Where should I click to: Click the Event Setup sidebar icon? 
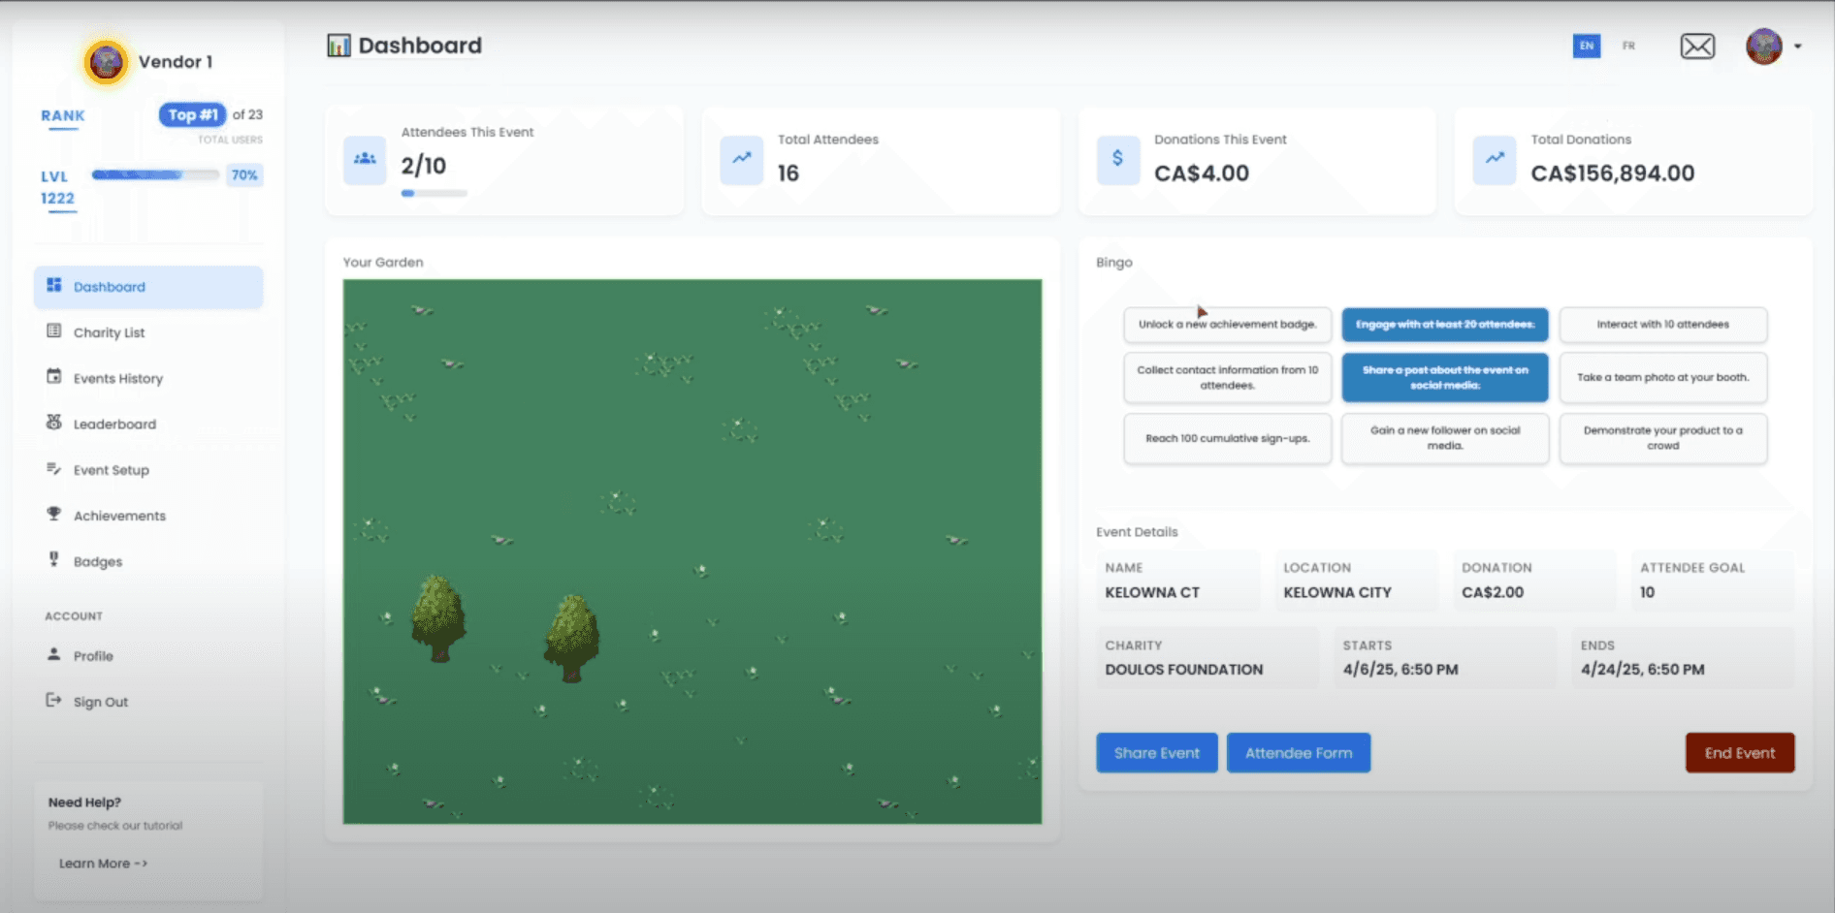coord(54,469)
